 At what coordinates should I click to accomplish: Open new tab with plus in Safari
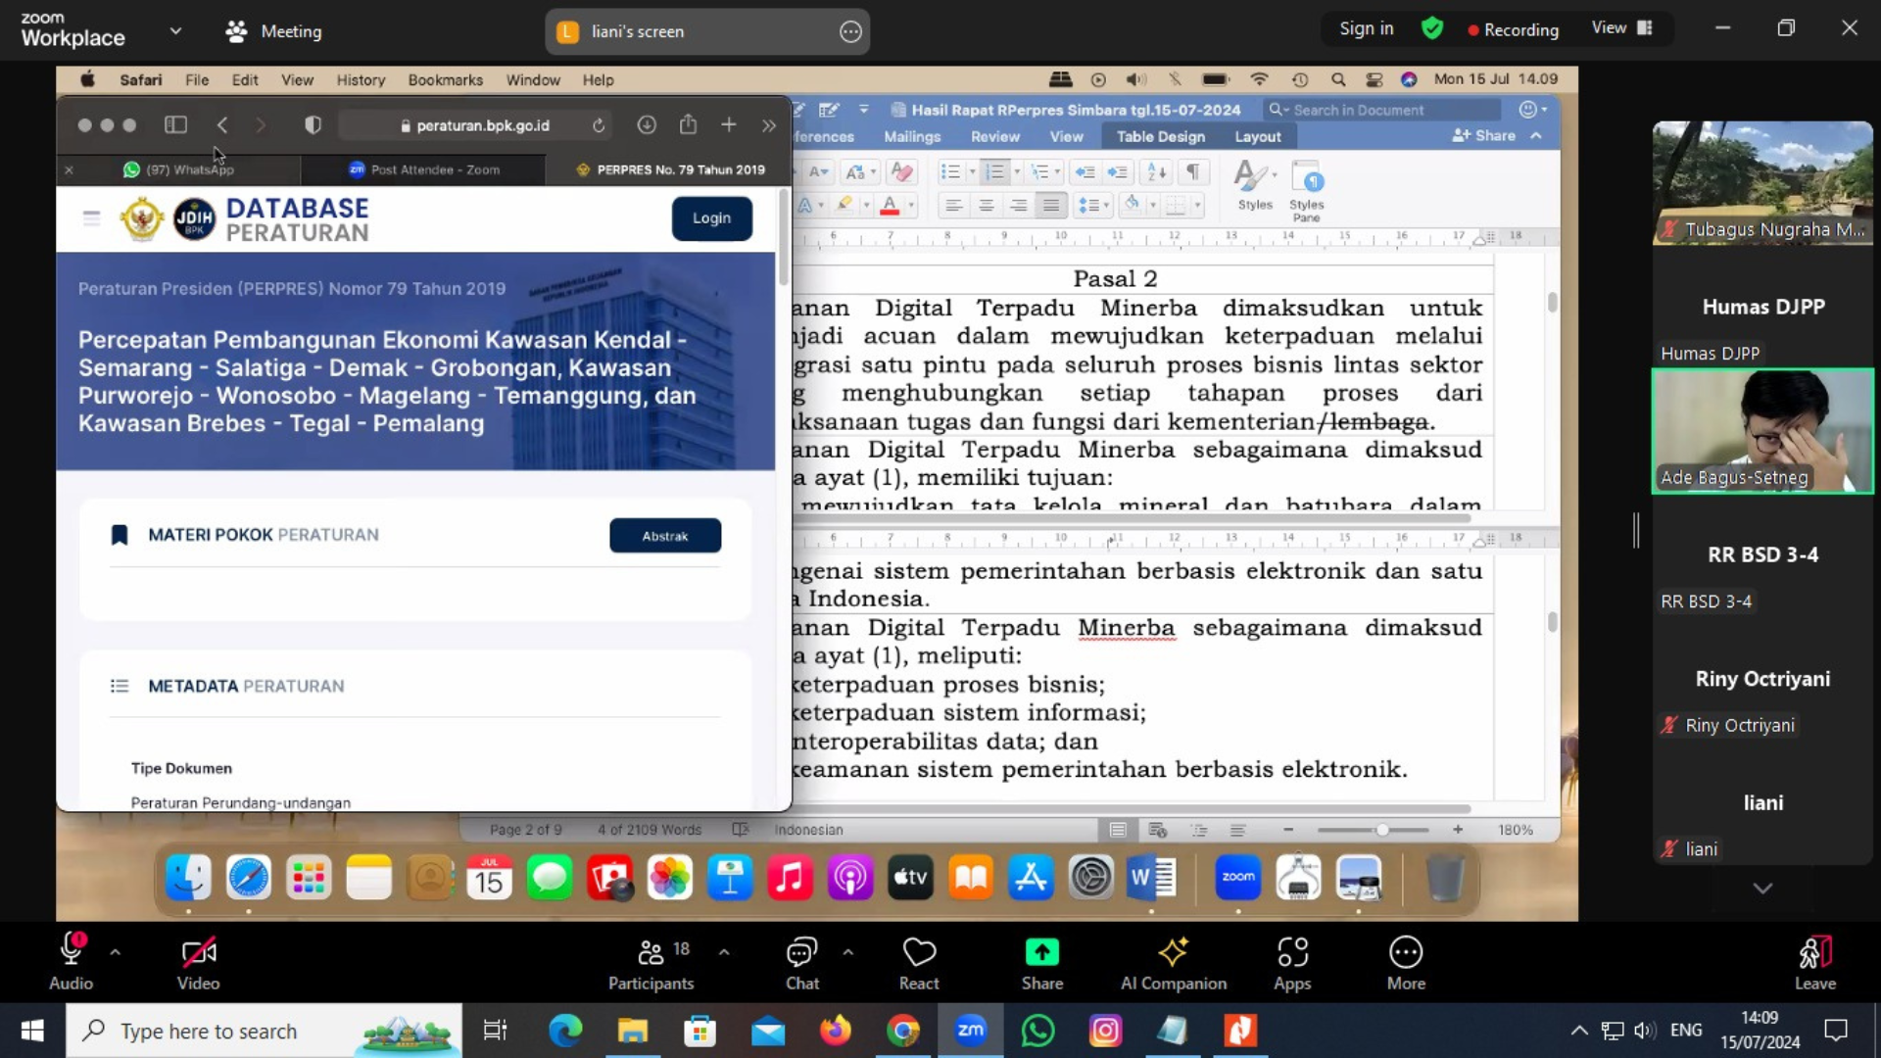tap(728, 124)
